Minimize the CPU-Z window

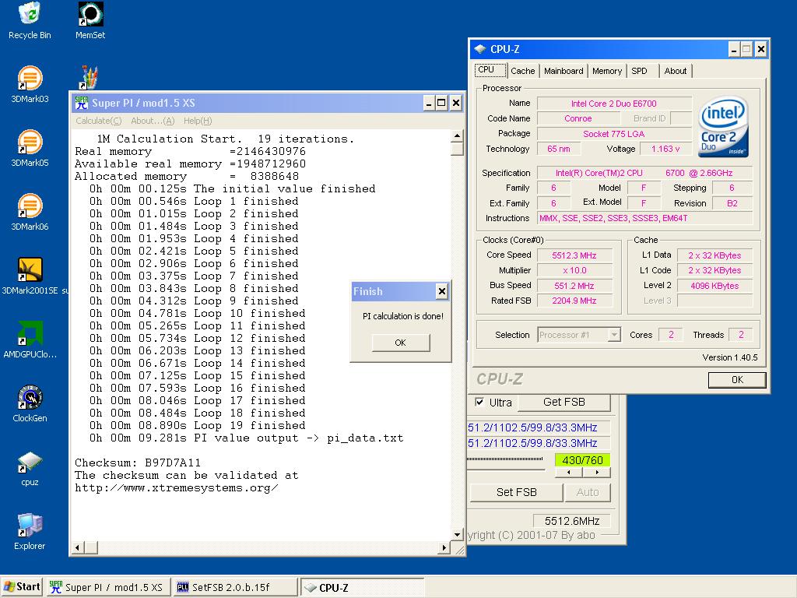coord(733,49)
